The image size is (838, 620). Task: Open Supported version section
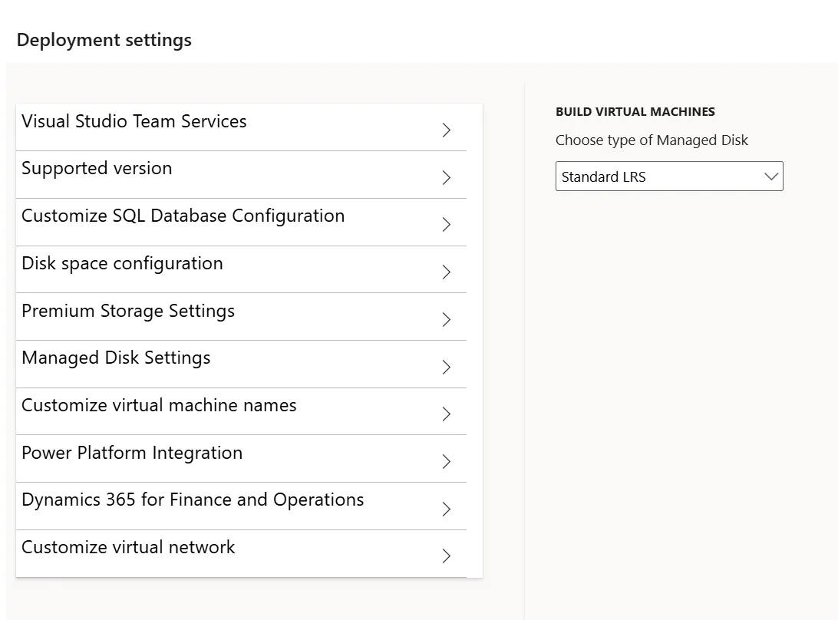coord(241,175)
